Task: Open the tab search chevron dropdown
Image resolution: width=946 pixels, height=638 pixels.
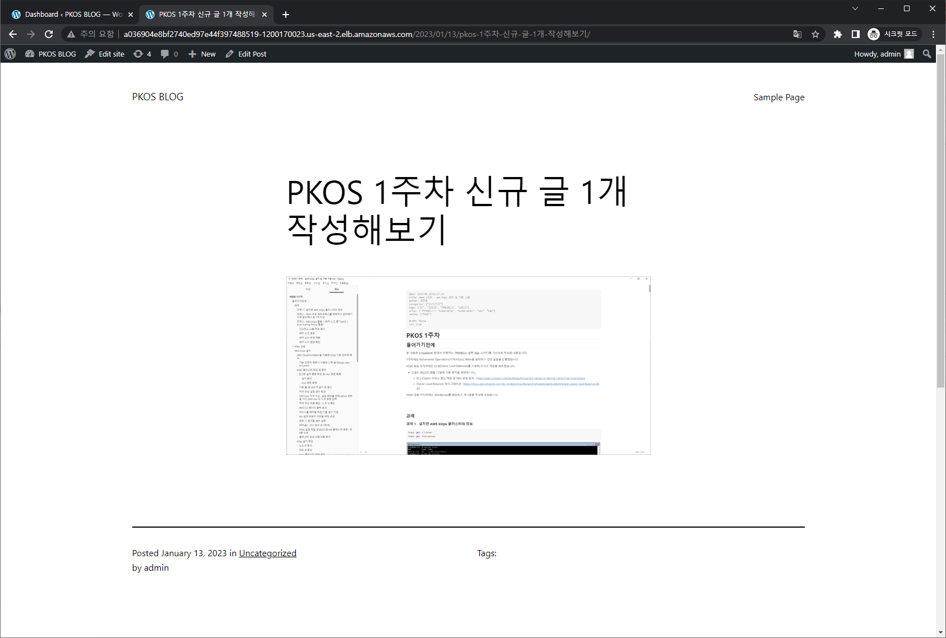Action: coord(855,8)
